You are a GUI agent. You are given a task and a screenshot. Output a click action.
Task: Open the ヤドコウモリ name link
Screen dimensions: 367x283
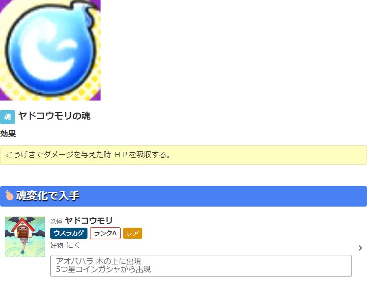[x=89, y=221]
